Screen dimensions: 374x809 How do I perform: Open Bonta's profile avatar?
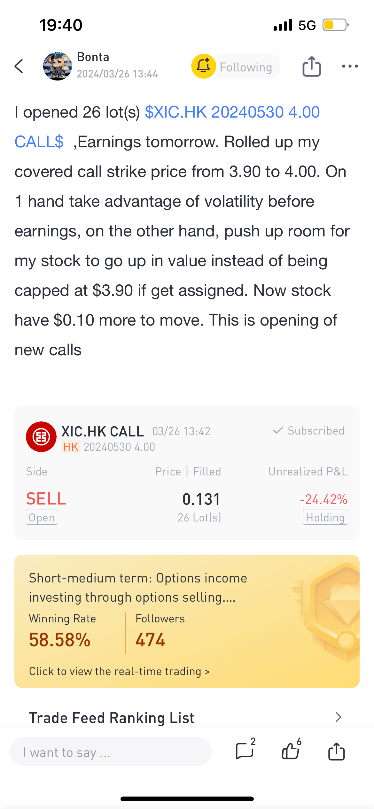(x=58, y=66)
